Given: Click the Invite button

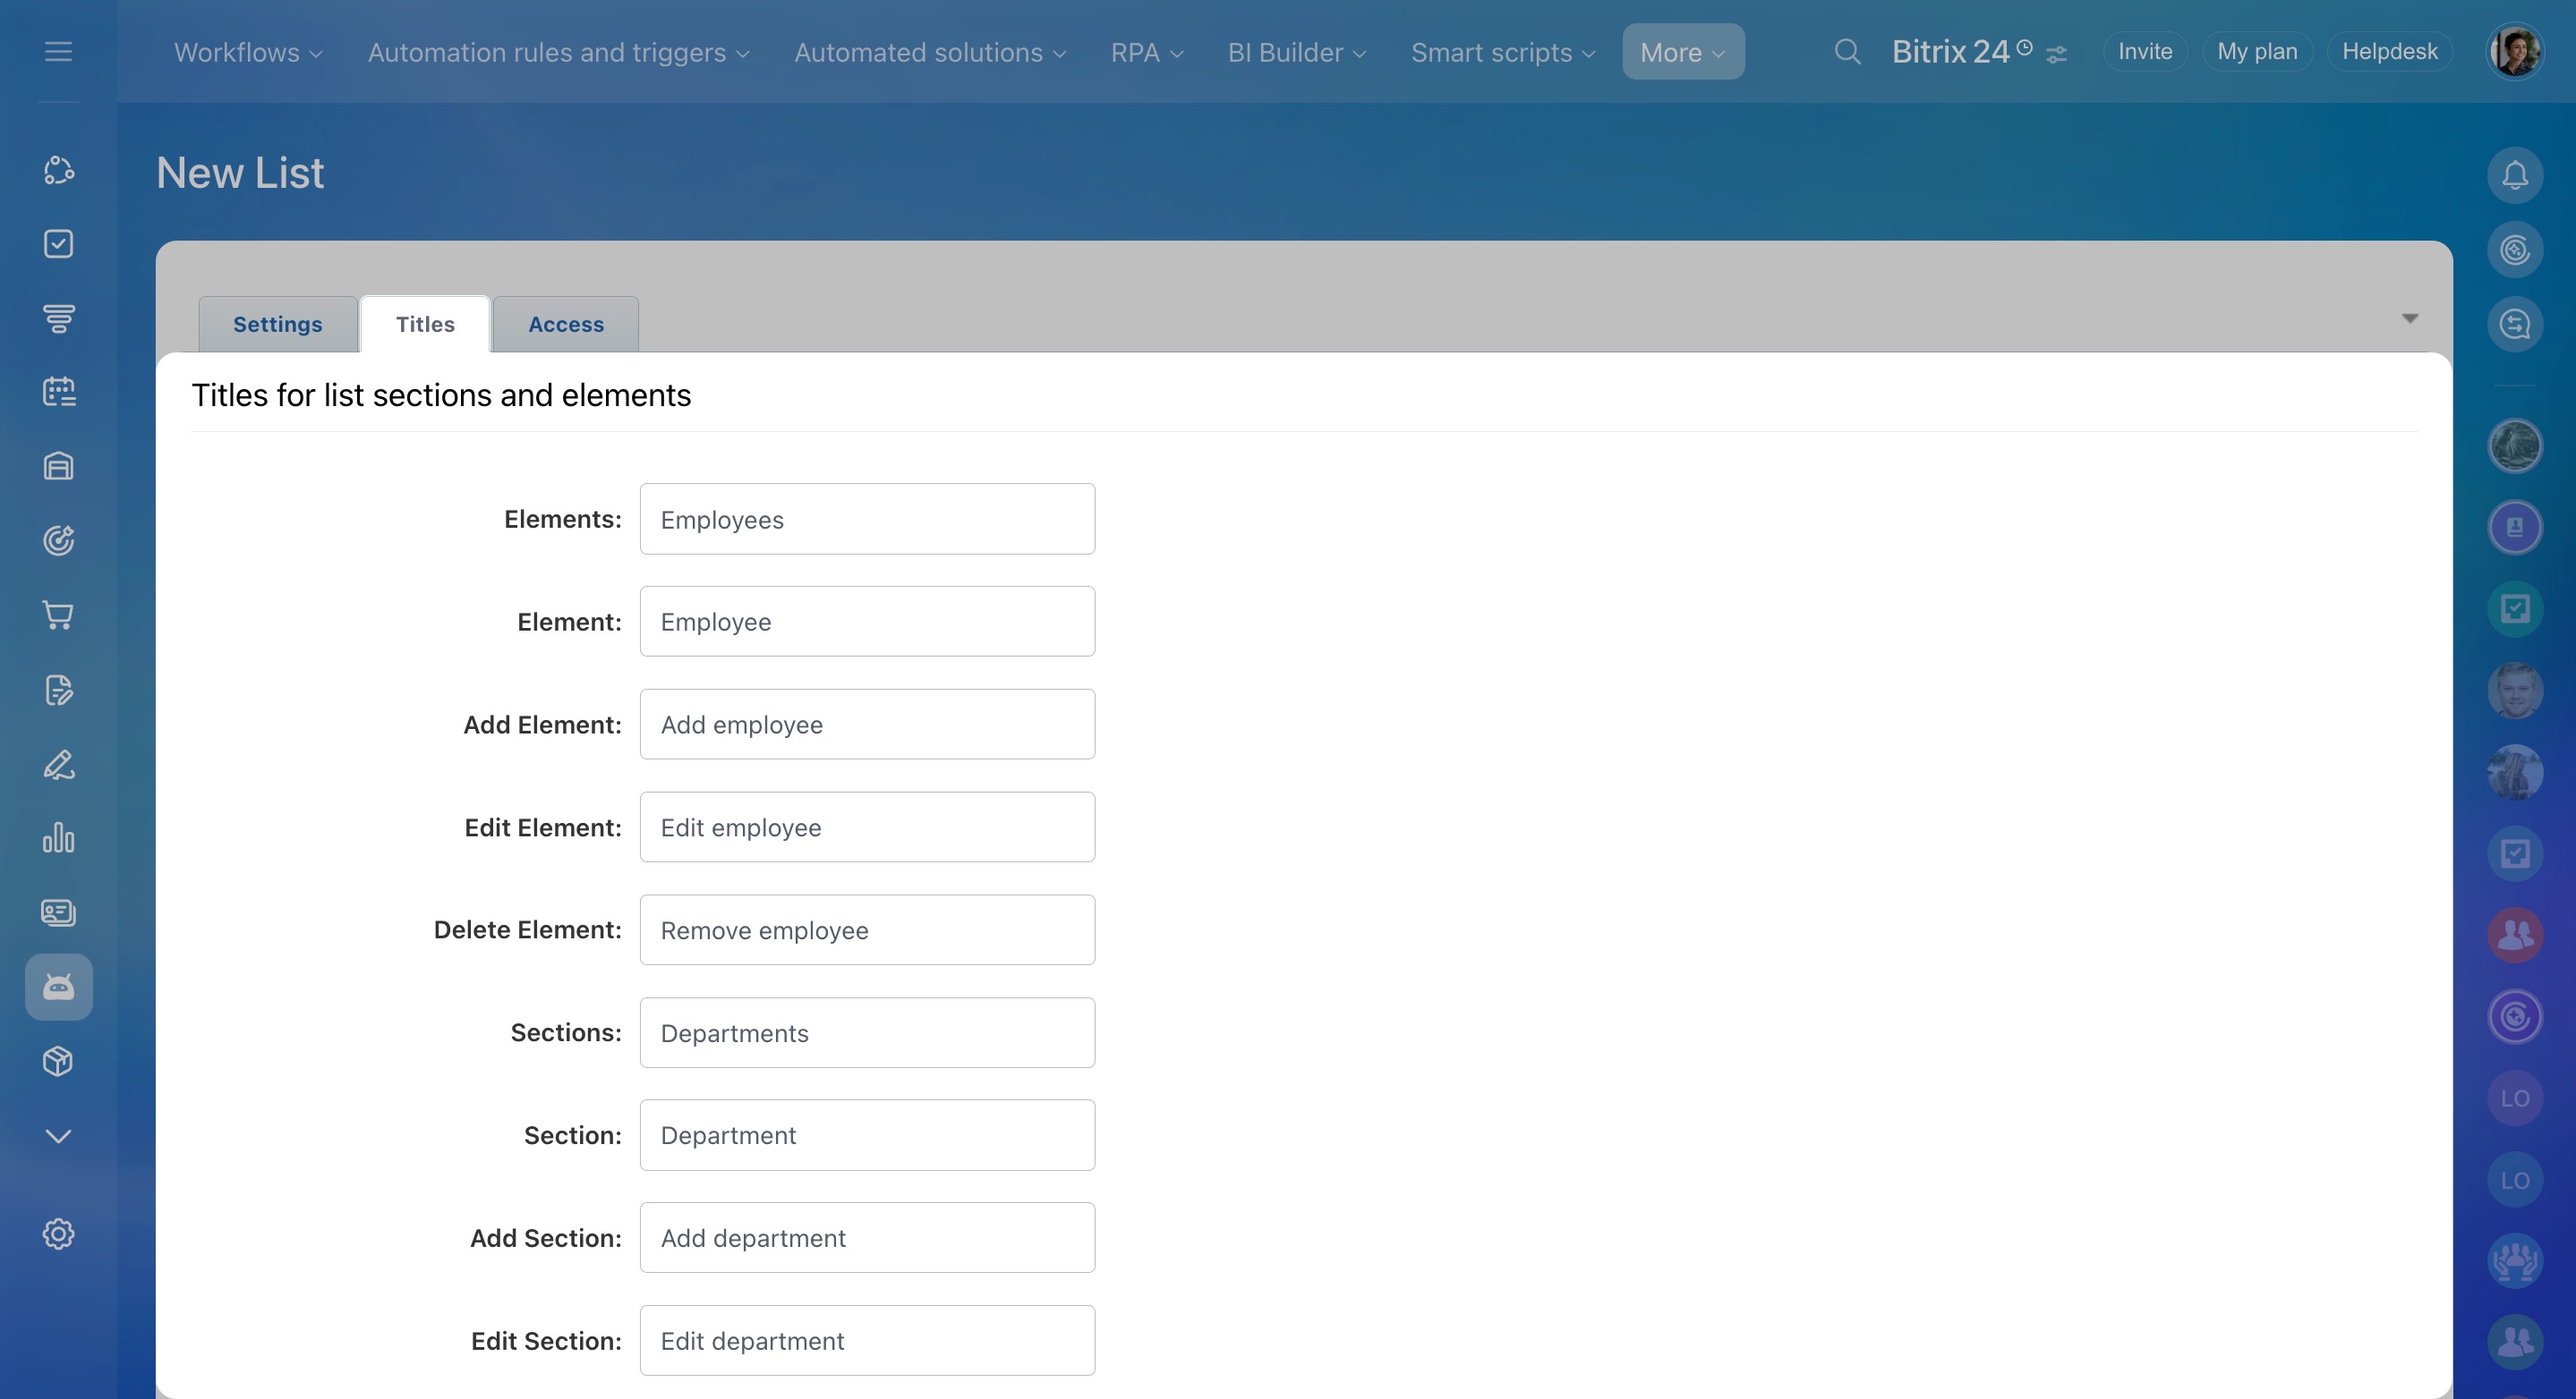Looking at the screenshot, I should pos(2145,51).
